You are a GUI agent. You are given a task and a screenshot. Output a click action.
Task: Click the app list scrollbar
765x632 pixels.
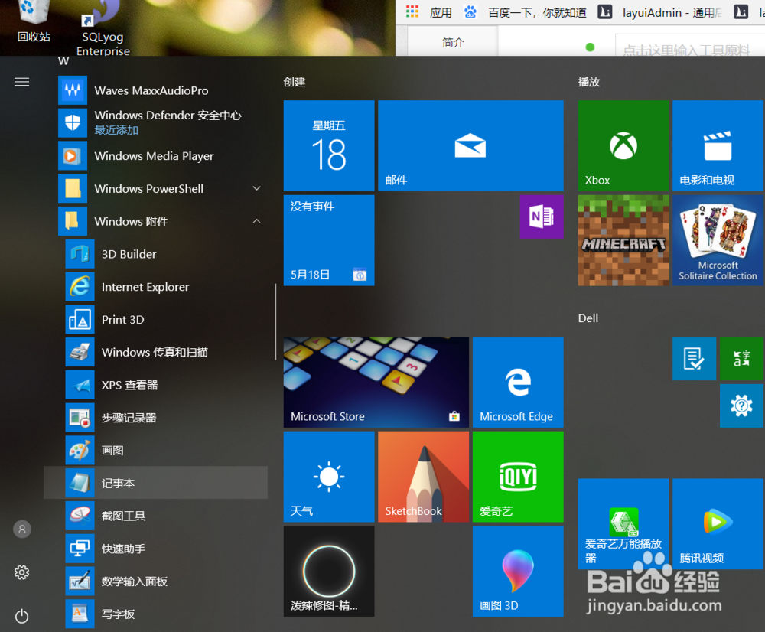tap(275, 321)
